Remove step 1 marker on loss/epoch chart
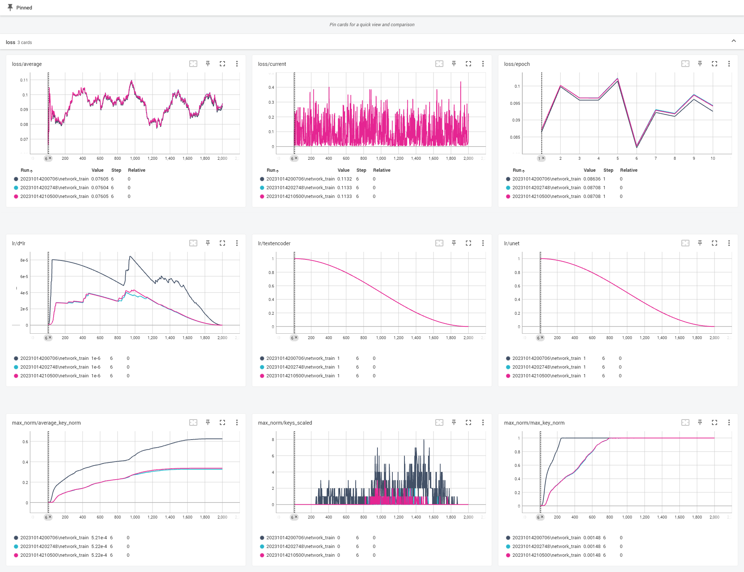 543,158
